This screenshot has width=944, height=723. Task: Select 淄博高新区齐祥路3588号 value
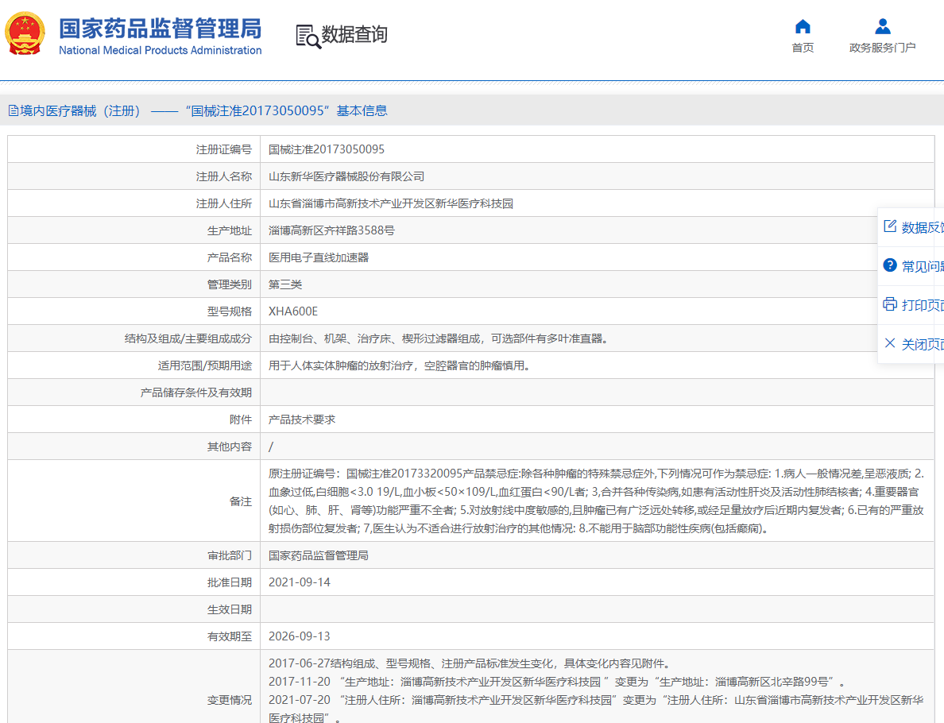click(x=331, y=230)
